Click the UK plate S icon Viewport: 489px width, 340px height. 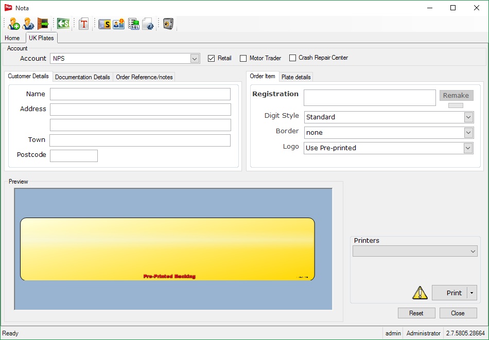(x=104, y=24)
